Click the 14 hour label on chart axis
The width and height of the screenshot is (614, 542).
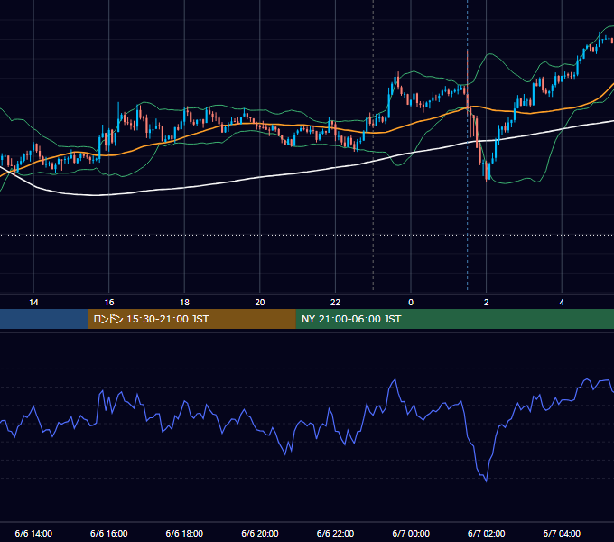[33, 303]
